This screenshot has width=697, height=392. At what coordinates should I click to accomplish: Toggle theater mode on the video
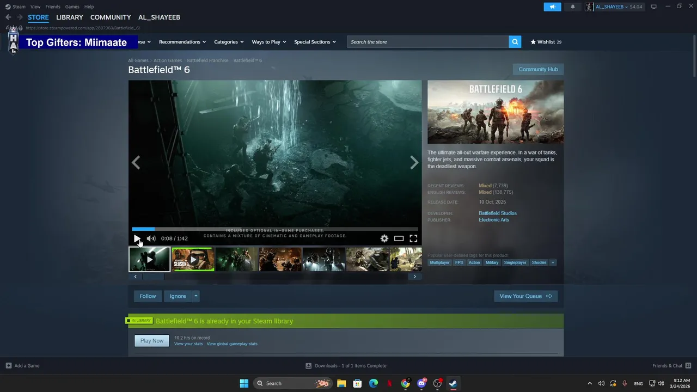point(399,238)
